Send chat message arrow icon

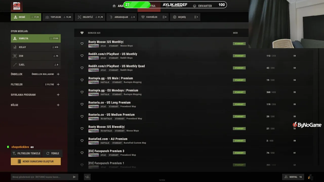pos(74,177)
